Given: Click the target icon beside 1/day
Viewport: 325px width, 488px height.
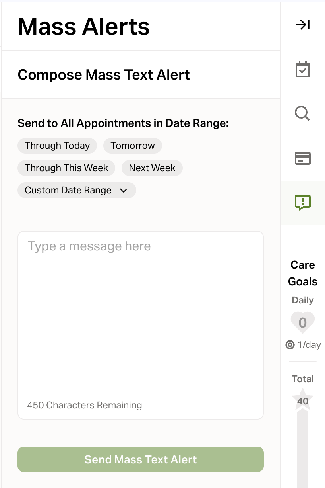Looking at the screenshot, I should coord(290,345).
